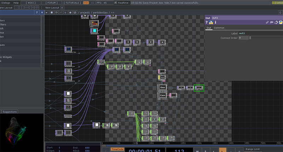Click the Python language icon
This screenshot has width=283, height=152.
point(281,22)
